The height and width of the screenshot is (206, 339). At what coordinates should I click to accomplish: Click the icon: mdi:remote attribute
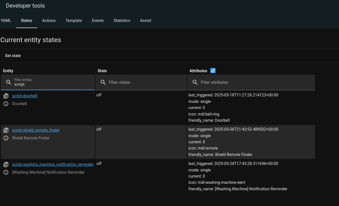click(x=203, y=148)
